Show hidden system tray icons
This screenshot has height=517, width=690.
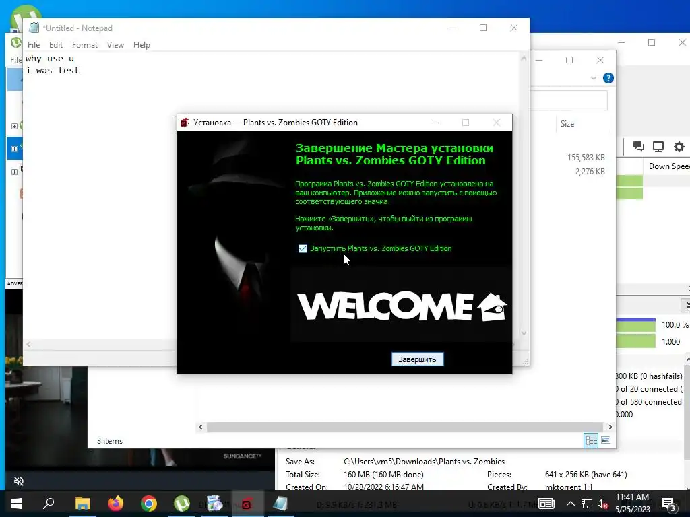(x=570, y=504)
